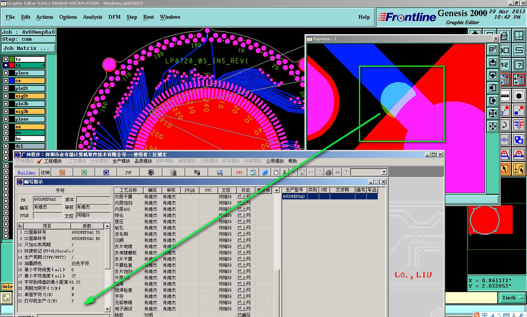Open the DFM menu

(x=115, y=17)
